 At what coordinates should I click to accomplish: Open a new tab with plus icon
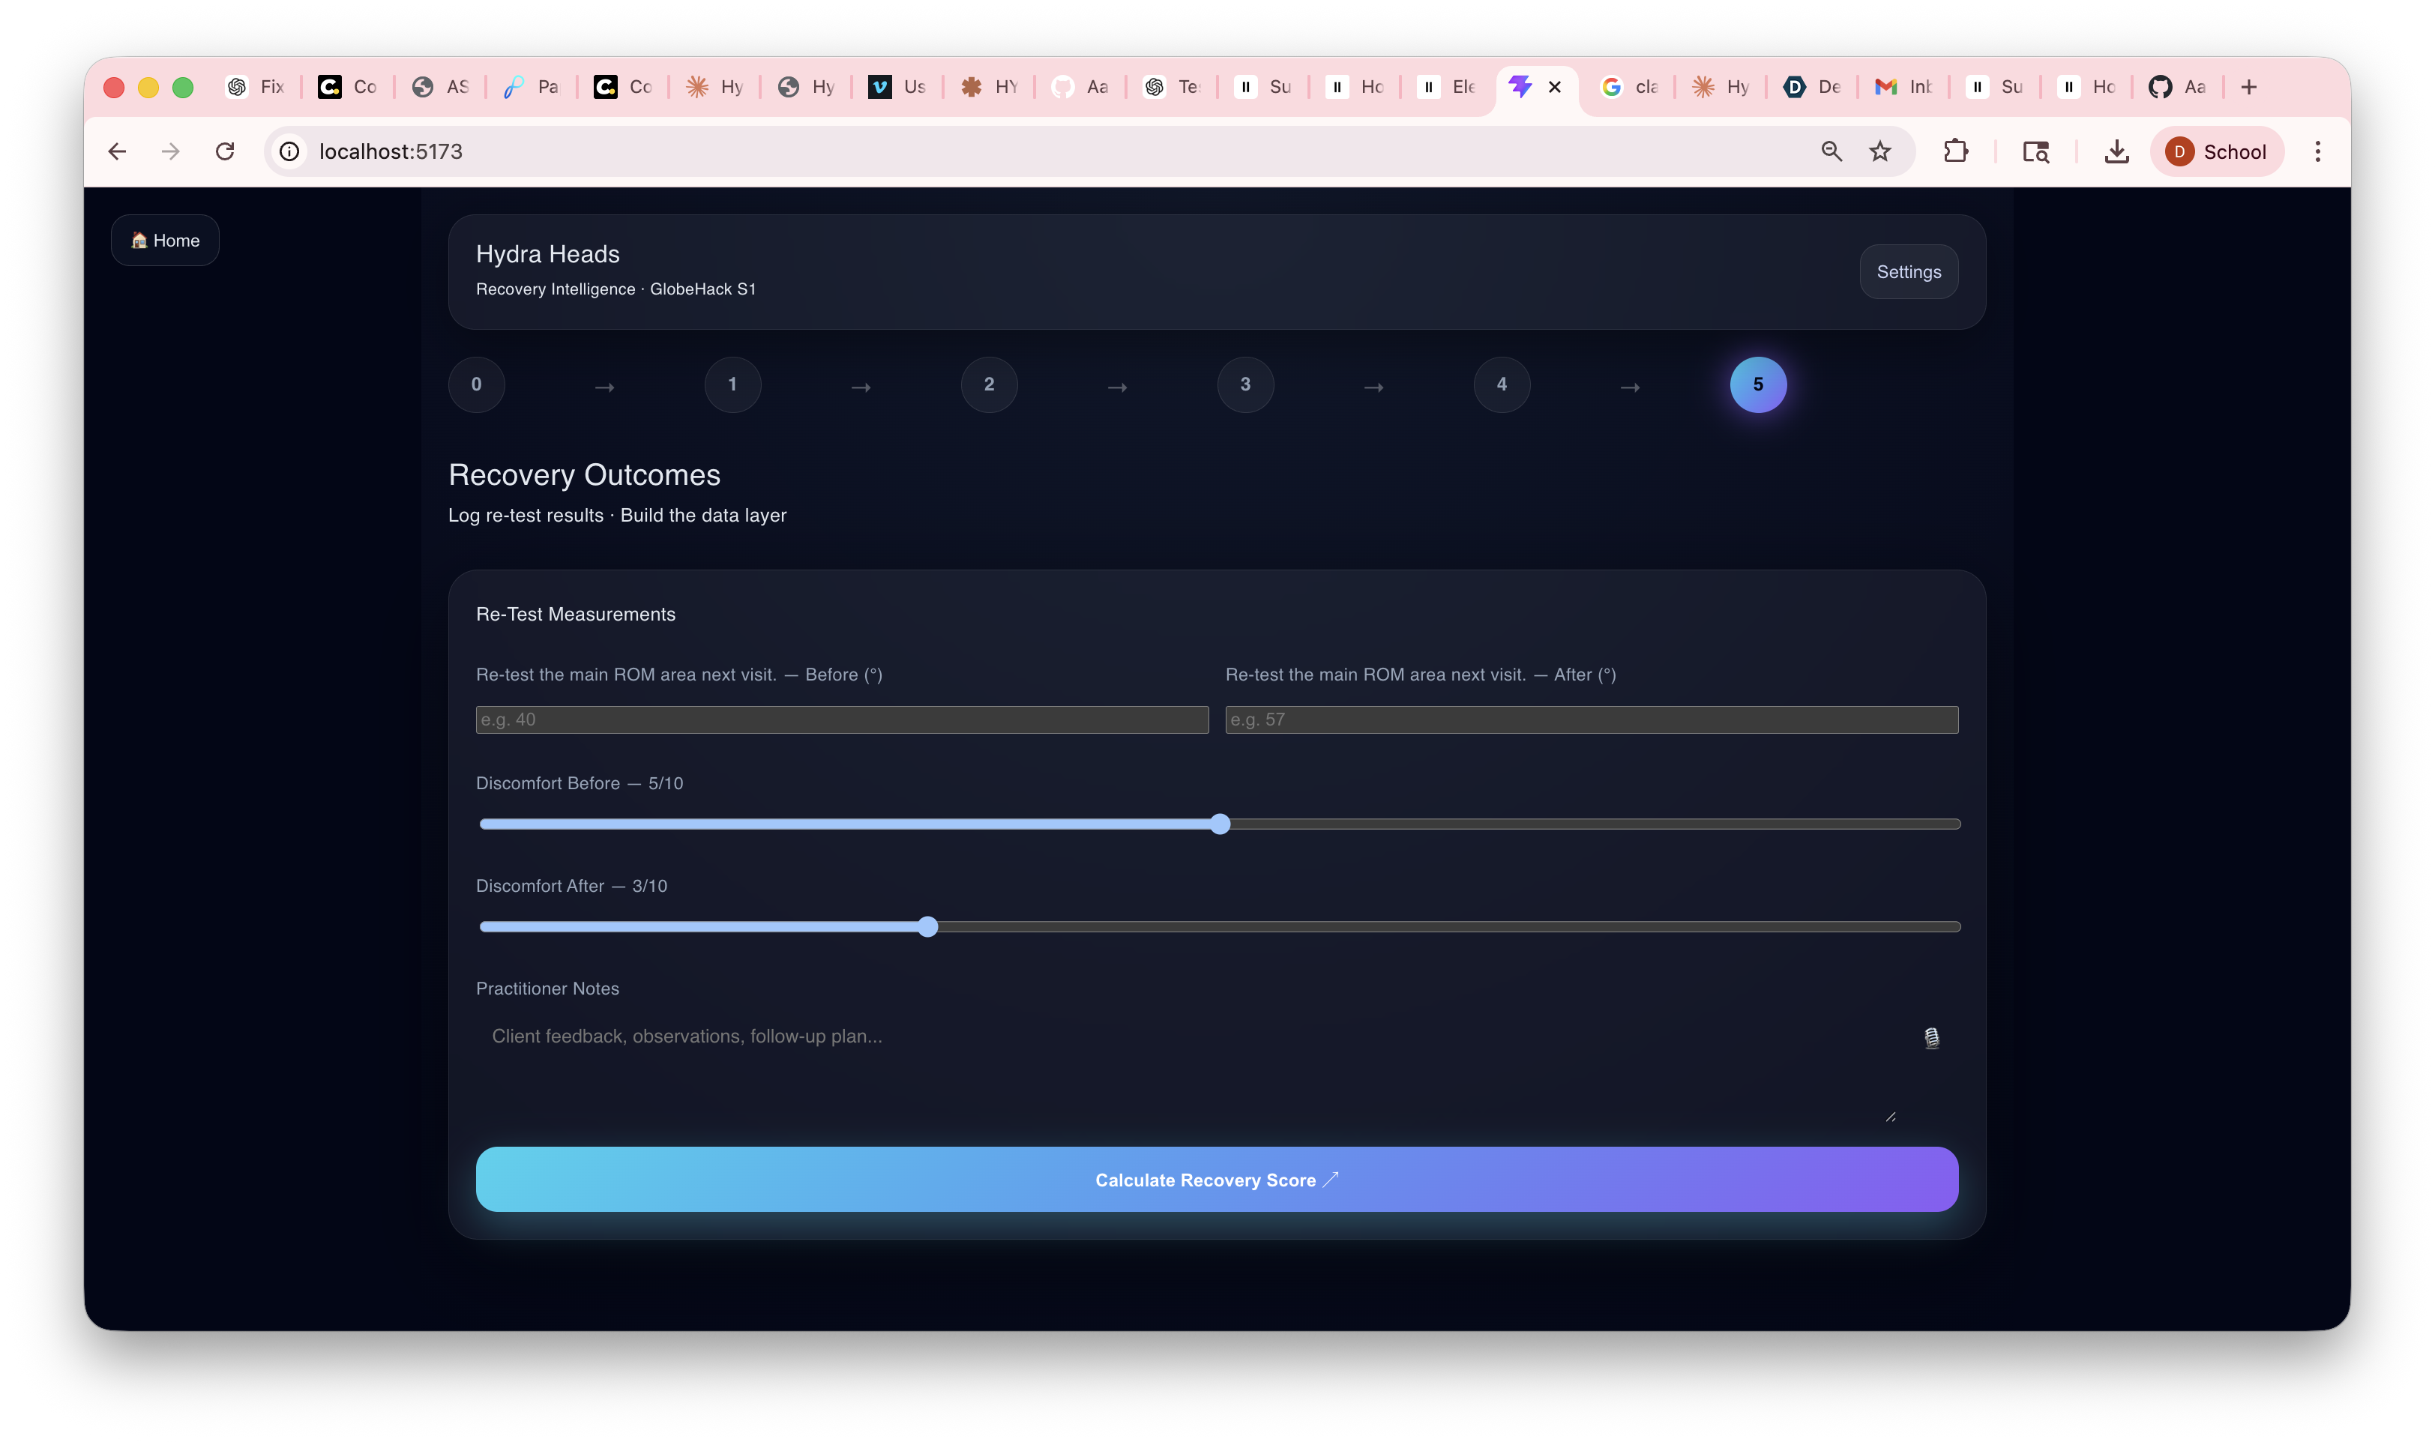tap(2248, 88)
